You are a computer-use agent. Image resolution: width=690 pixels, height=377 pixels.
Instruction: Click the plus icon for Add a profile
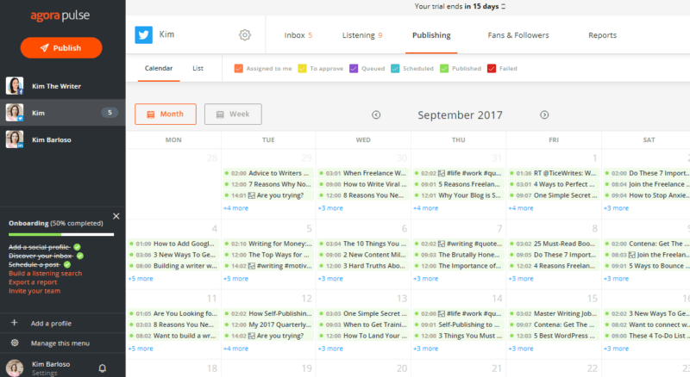coord(14,323)
